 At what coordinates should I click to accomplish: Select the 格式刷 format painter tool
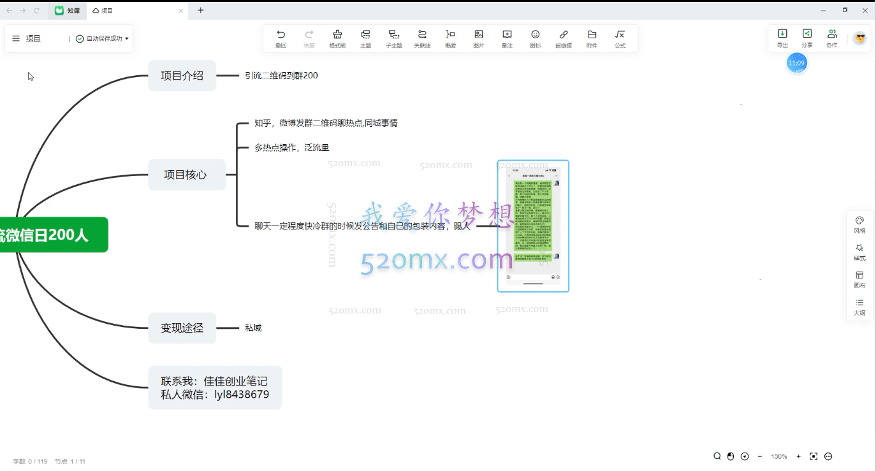(337, 38)
